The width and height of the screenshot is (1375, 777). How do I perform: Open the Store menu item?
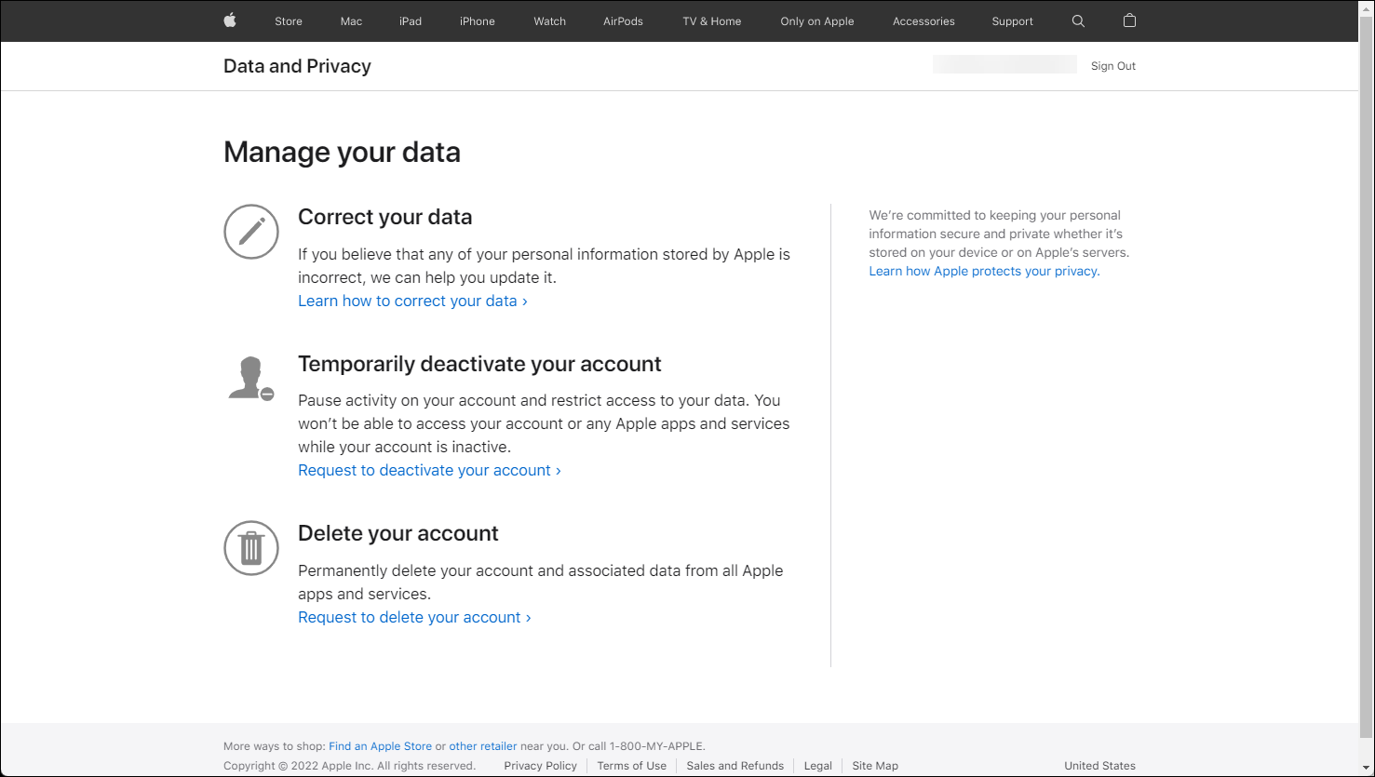point(289,21)
